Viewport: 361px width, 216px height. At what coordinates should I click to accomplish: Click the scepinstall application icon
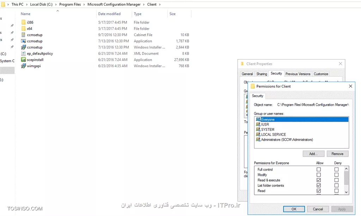(23, 59)
